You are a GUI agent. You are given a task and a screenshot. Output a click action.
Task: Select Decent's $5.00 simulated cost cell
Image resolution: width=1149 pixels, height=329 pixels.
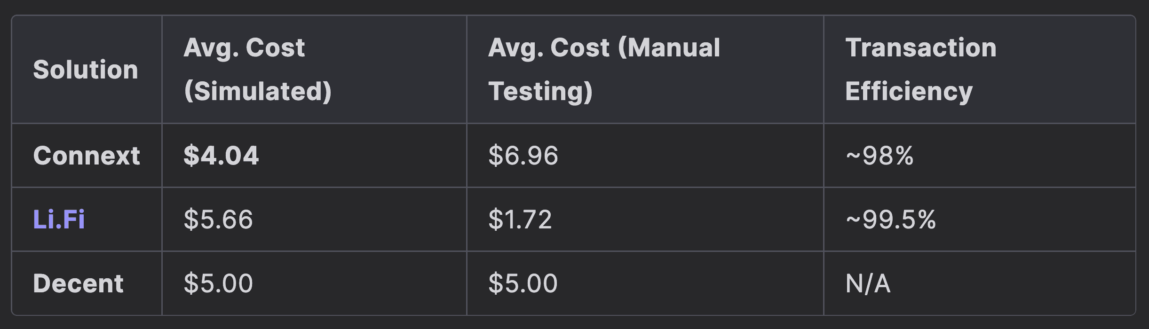tap(218, 283)
